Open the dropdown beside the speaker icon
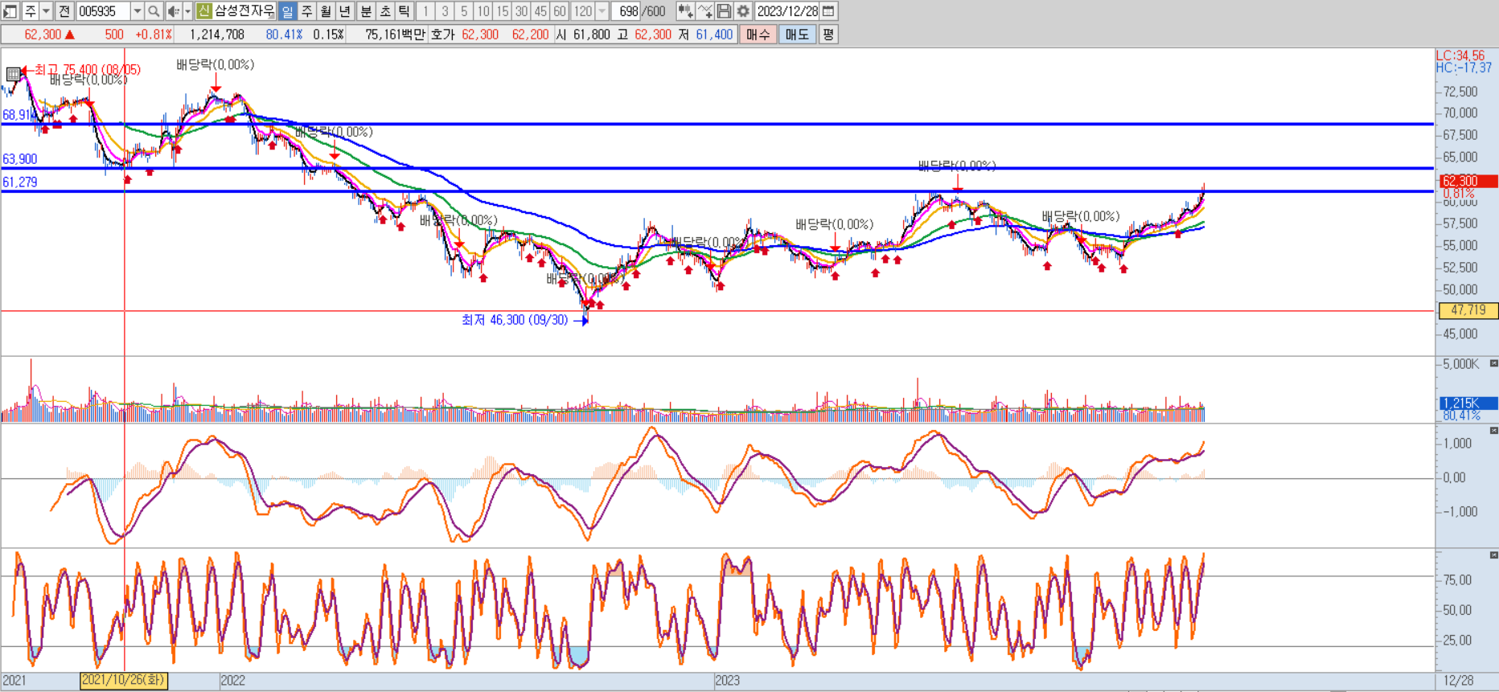The width and height of the screenshot is (1499, 692). pyautogui.click(x=187, y=11)
